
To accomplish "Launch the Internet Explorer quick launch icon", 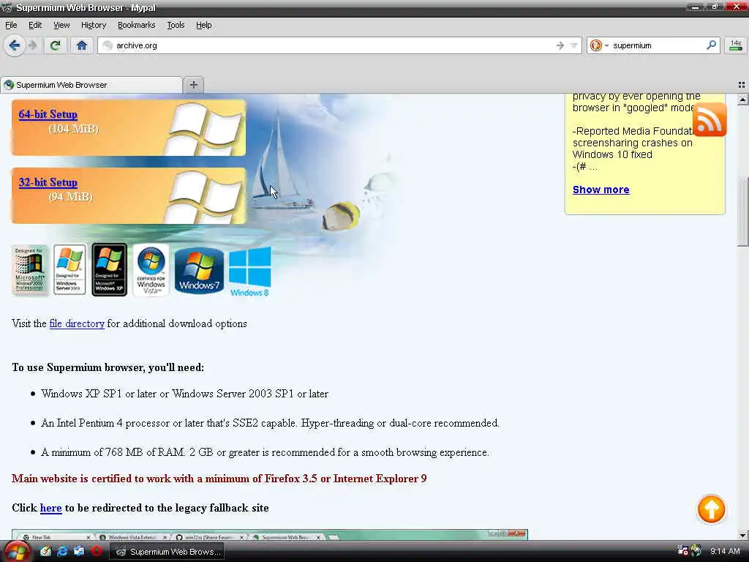I will tap(62, 552).
